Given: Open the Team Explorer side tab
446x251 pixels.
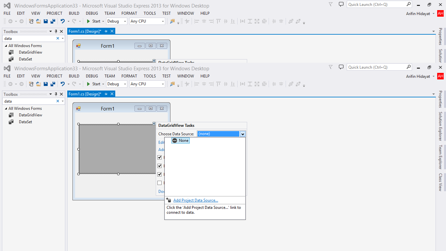Looking at the screenshot, I should pos(440,157).
